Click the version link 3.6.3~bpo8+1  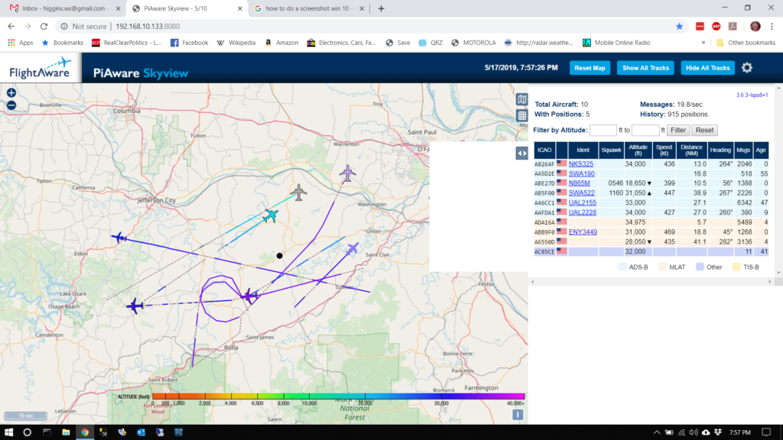pos(752,95)
